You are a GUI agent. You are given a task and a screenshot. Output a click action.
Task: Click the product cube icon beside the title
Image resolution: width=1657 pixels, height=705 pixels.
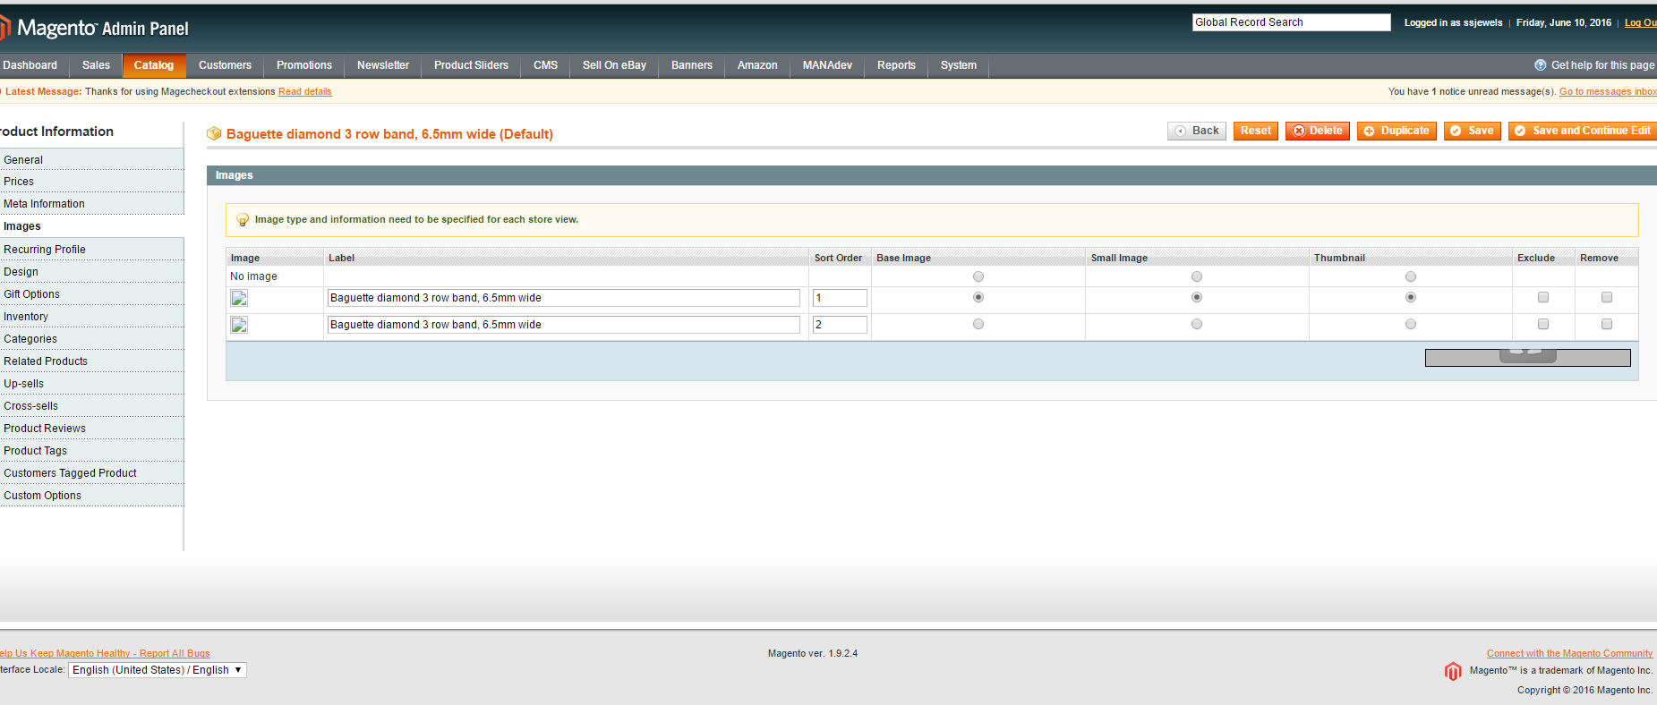click(x=214, y=133)
